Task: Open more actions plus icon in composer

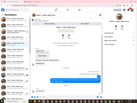Action: (32, 97)
